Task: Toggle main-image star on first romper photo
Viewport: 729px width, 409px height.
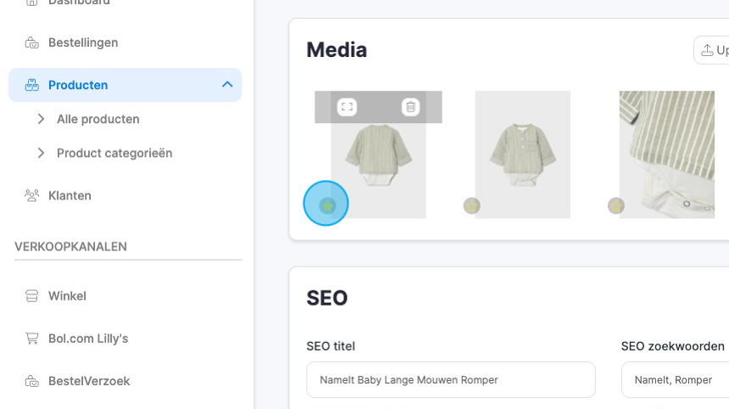Action: tap(327, 205)
